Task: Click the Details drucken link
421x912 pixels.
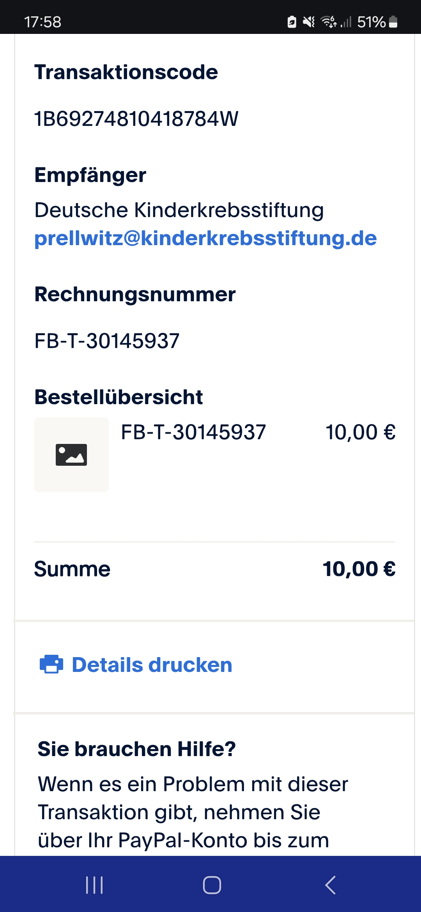Action: click(152, 665)
